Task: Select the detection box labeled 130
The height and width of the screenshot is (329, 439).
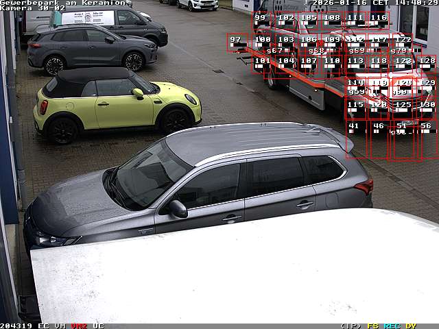Action: pos(427,108)
